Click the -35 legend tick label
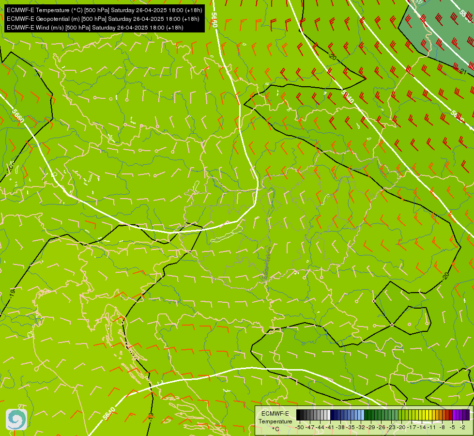474x436 pixels. point(351,427)
